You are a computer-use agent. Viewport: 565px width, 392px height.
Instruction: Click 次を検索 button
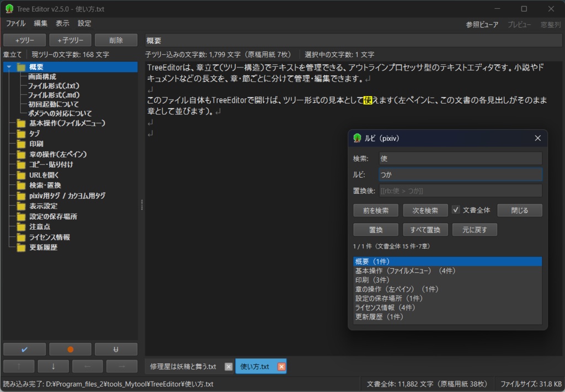(425, 210)
